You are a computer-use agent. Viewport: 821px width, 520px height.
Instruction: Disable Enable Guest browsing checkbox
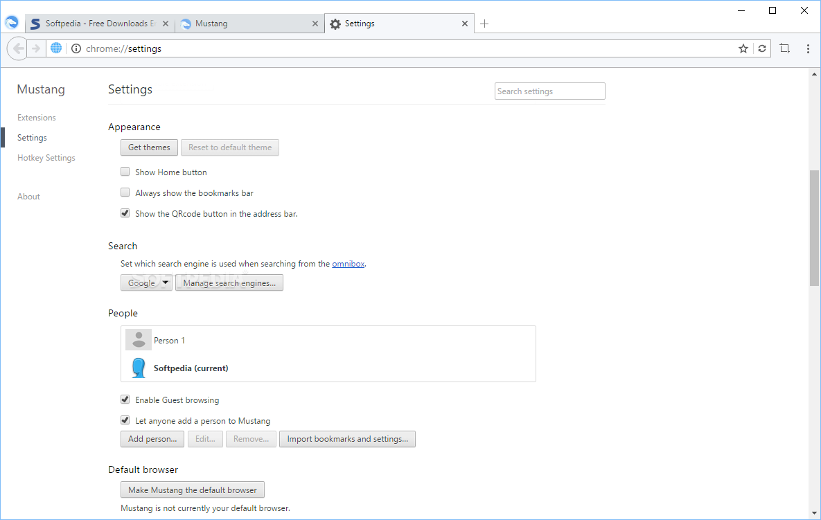(125, 399)
